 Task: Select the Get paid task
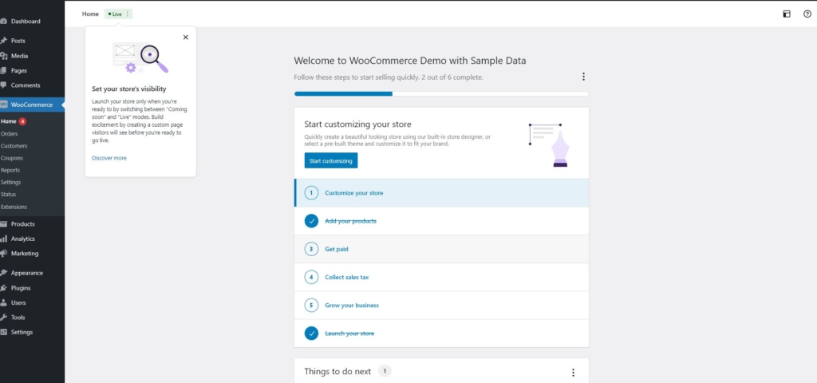[441, 249]
